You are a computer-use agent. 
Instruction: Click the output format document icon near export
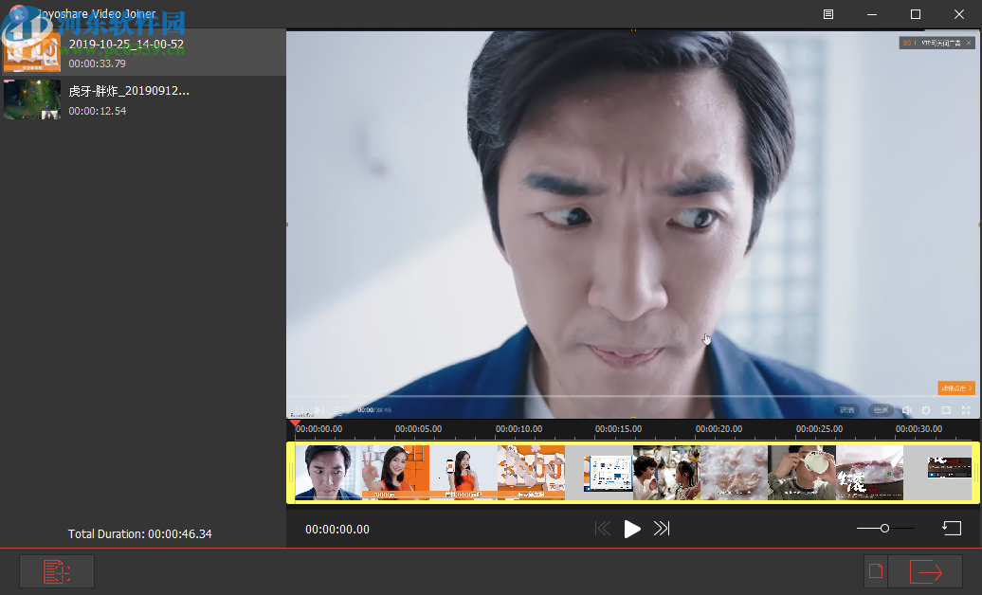pos(875,570)
